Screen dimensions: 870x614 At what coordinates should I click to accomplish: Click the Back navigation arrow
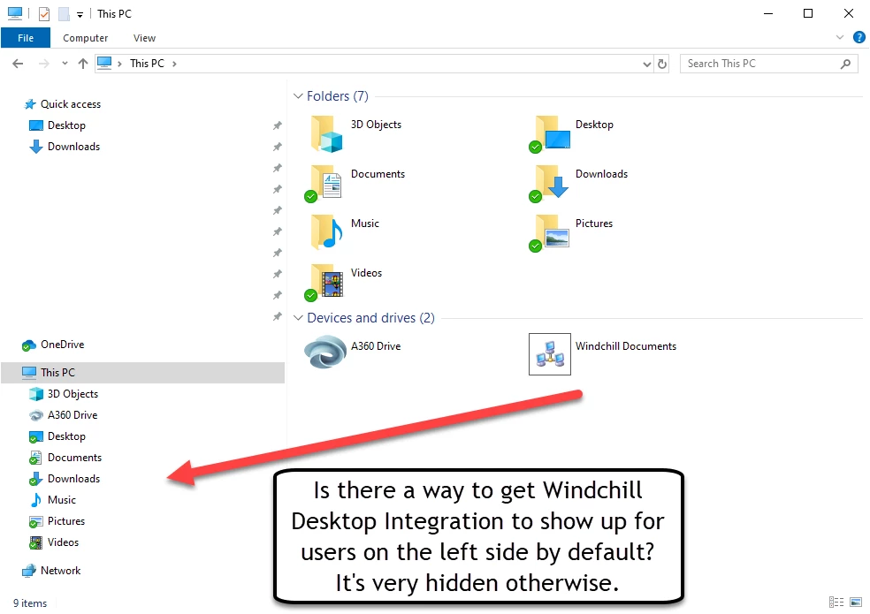click(x=18, y=64)
